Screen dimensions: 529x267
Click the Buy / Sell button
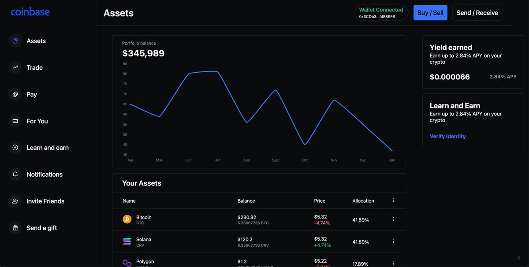click(x=430, y=13)
